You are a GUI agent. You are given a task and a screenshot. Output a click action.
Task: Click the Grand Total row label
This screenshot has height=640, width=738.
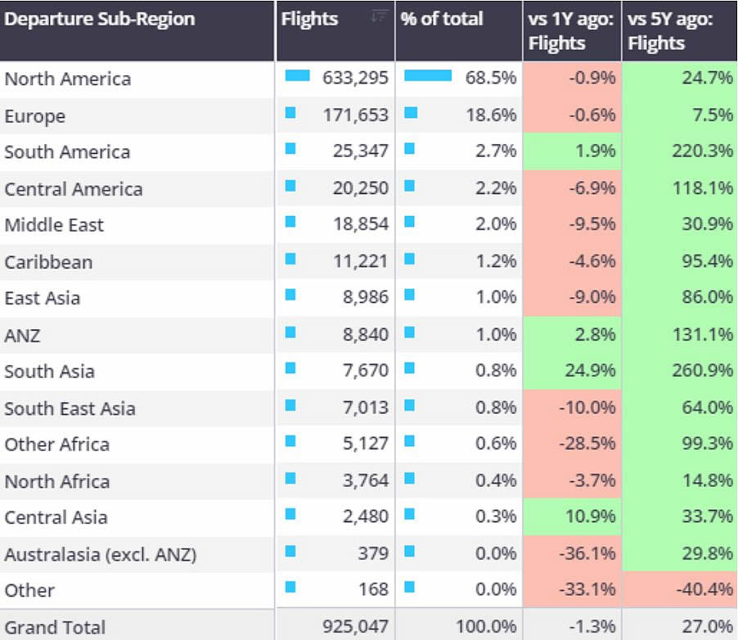(55, 627)
